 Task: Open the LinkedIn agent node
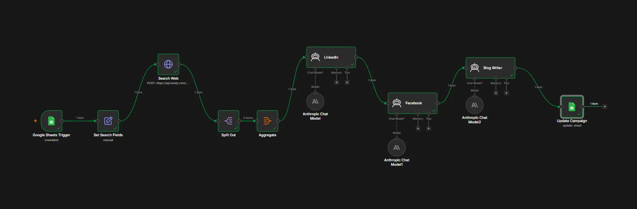[331, 57]
